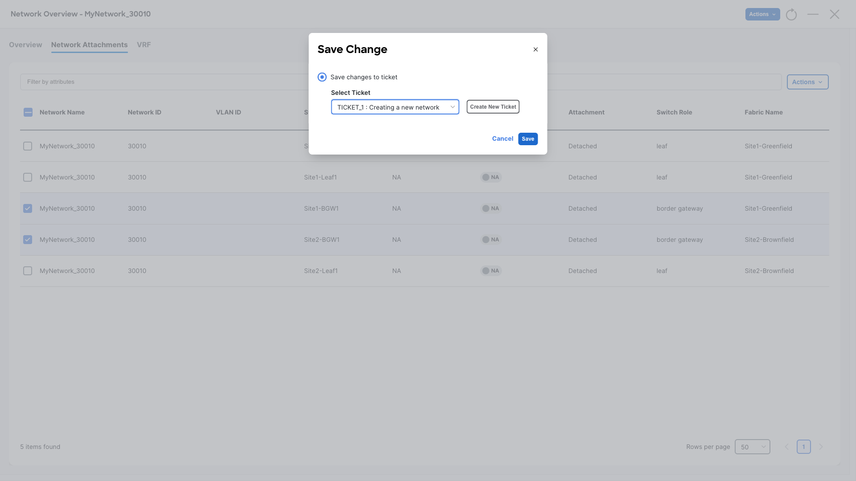Image resolution: width=856 pixels, height=481 pixels.
Task: Open the top-right blue Actions dropdown
Action: point(762,14)
